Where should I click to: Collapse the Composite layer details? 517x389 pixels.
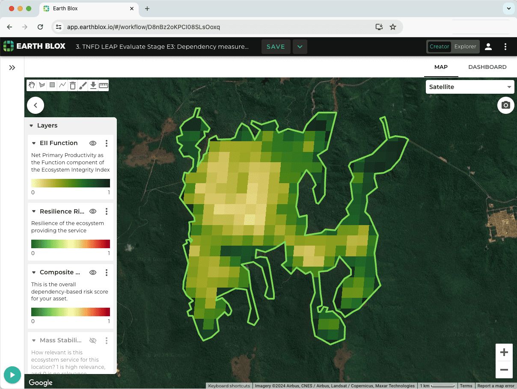[x=34, y=272]
